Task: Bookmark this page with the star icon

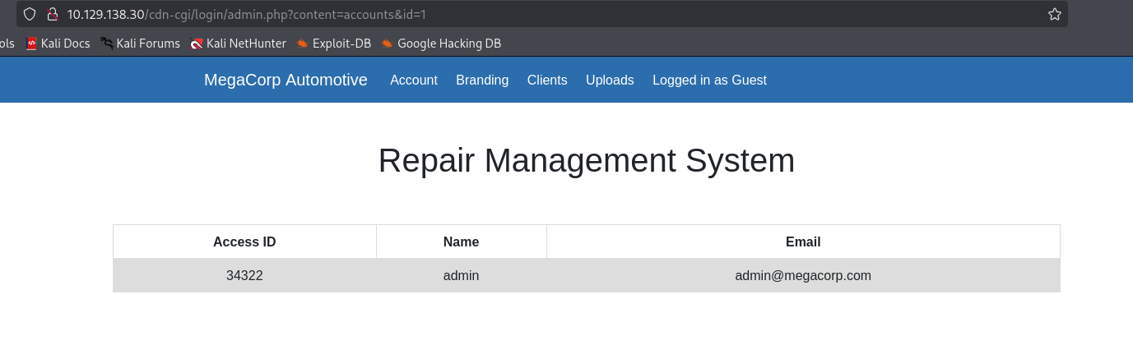Action: tap(1054, 14)
